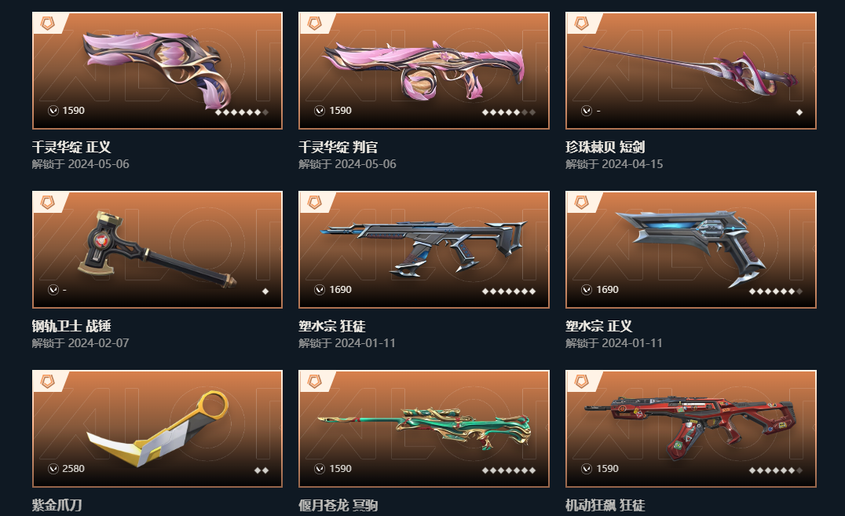This screenshot has width=845, height=516.
Task: Click the VP icon on 塑水宗 正义 card
Action: 587,290
